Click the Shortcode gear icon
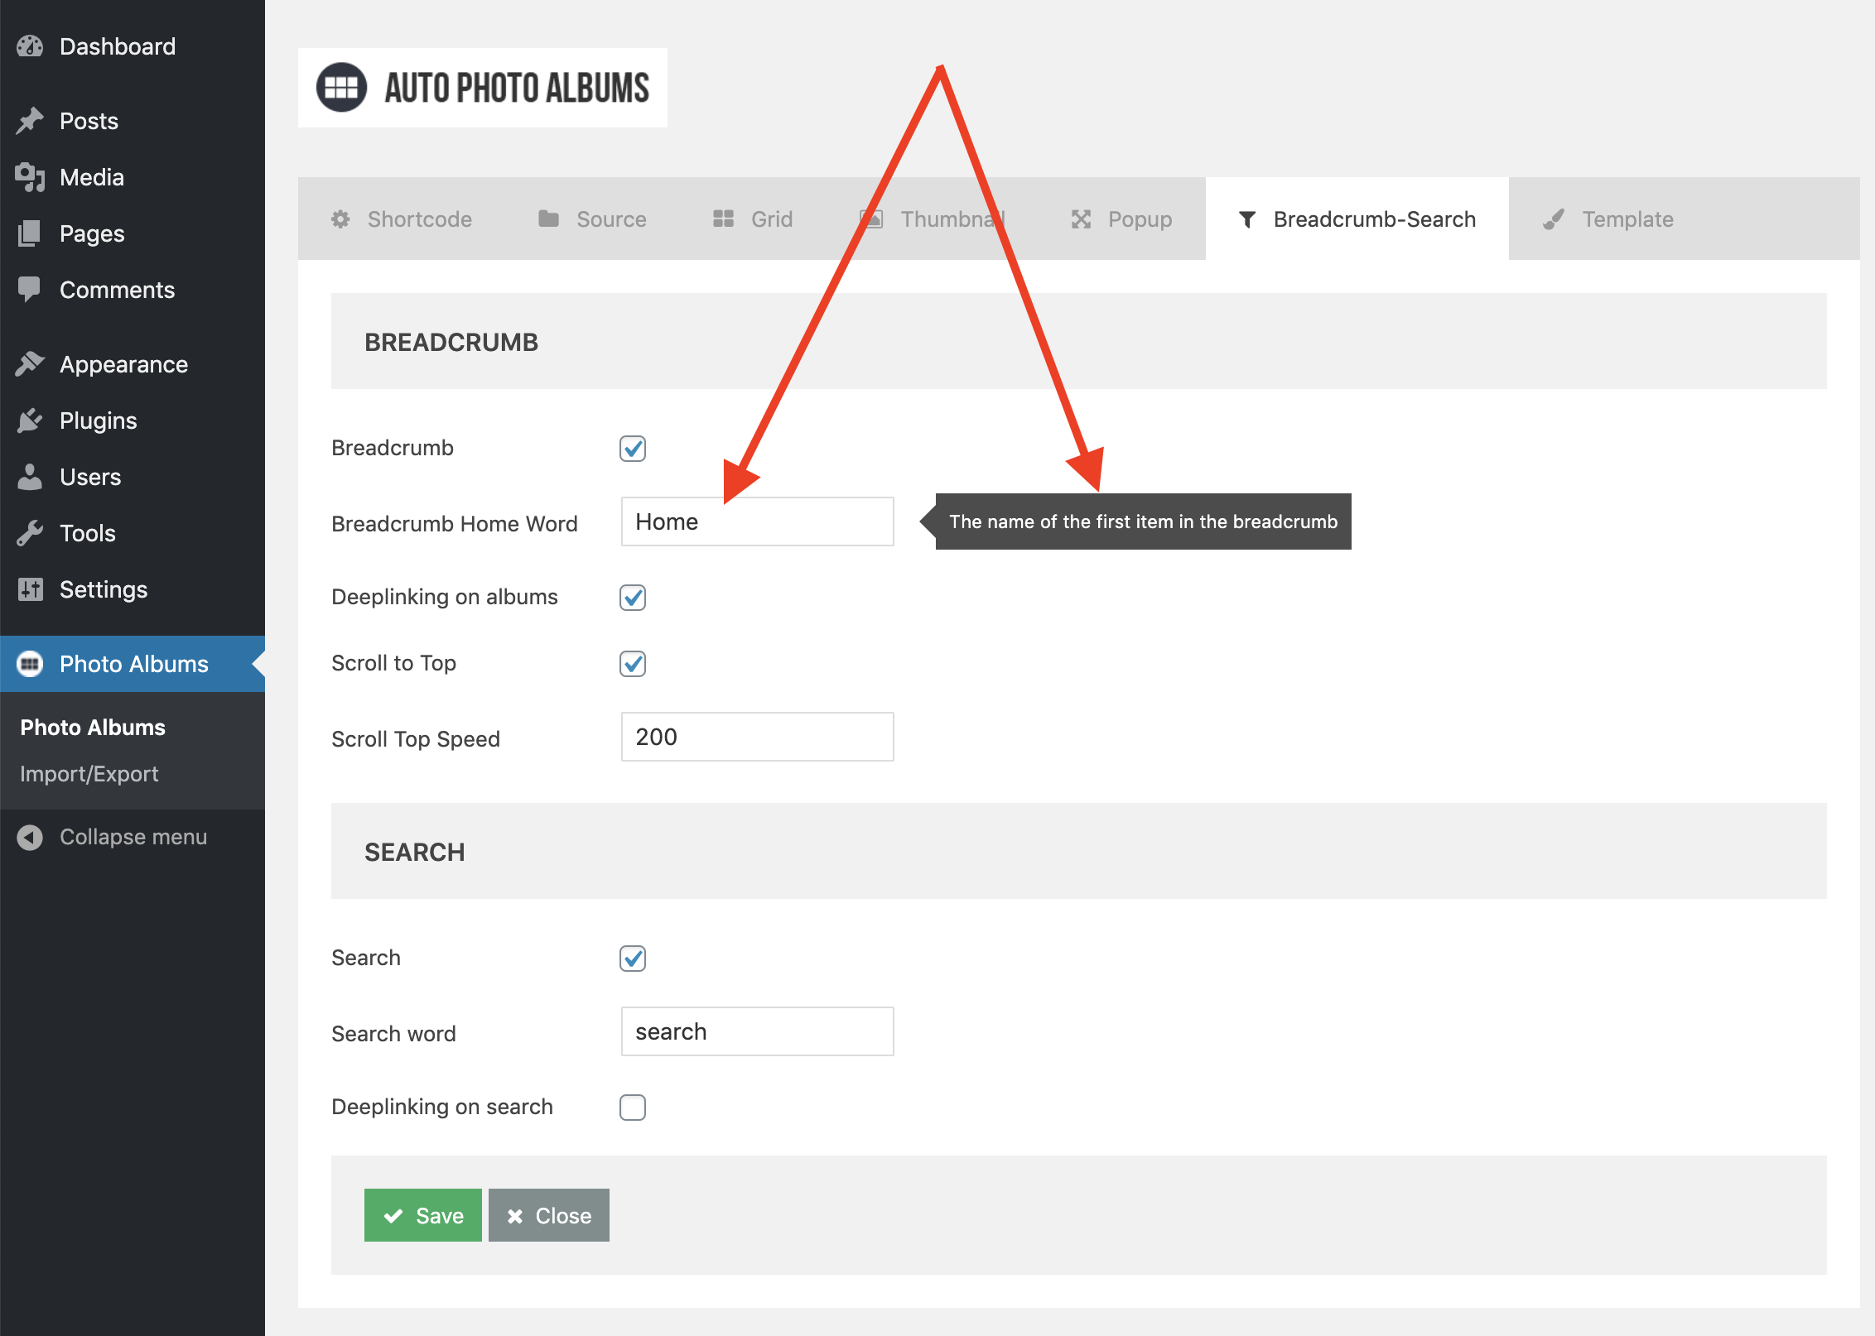This screenshot has width=1875, height=1336. tap(340, 219)
